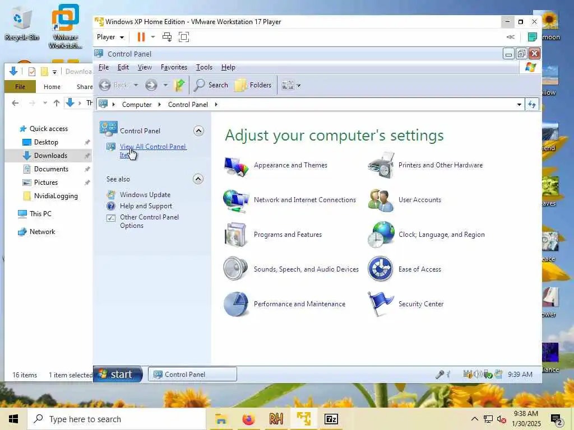
Task: Open the Windows host Start button
Action: coord(13,419)
